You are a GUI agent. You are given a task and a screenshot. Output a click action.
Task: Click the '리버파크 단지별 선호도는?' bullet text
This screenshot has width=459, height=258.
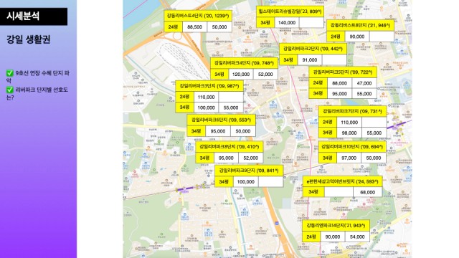[x=37, y=93]
